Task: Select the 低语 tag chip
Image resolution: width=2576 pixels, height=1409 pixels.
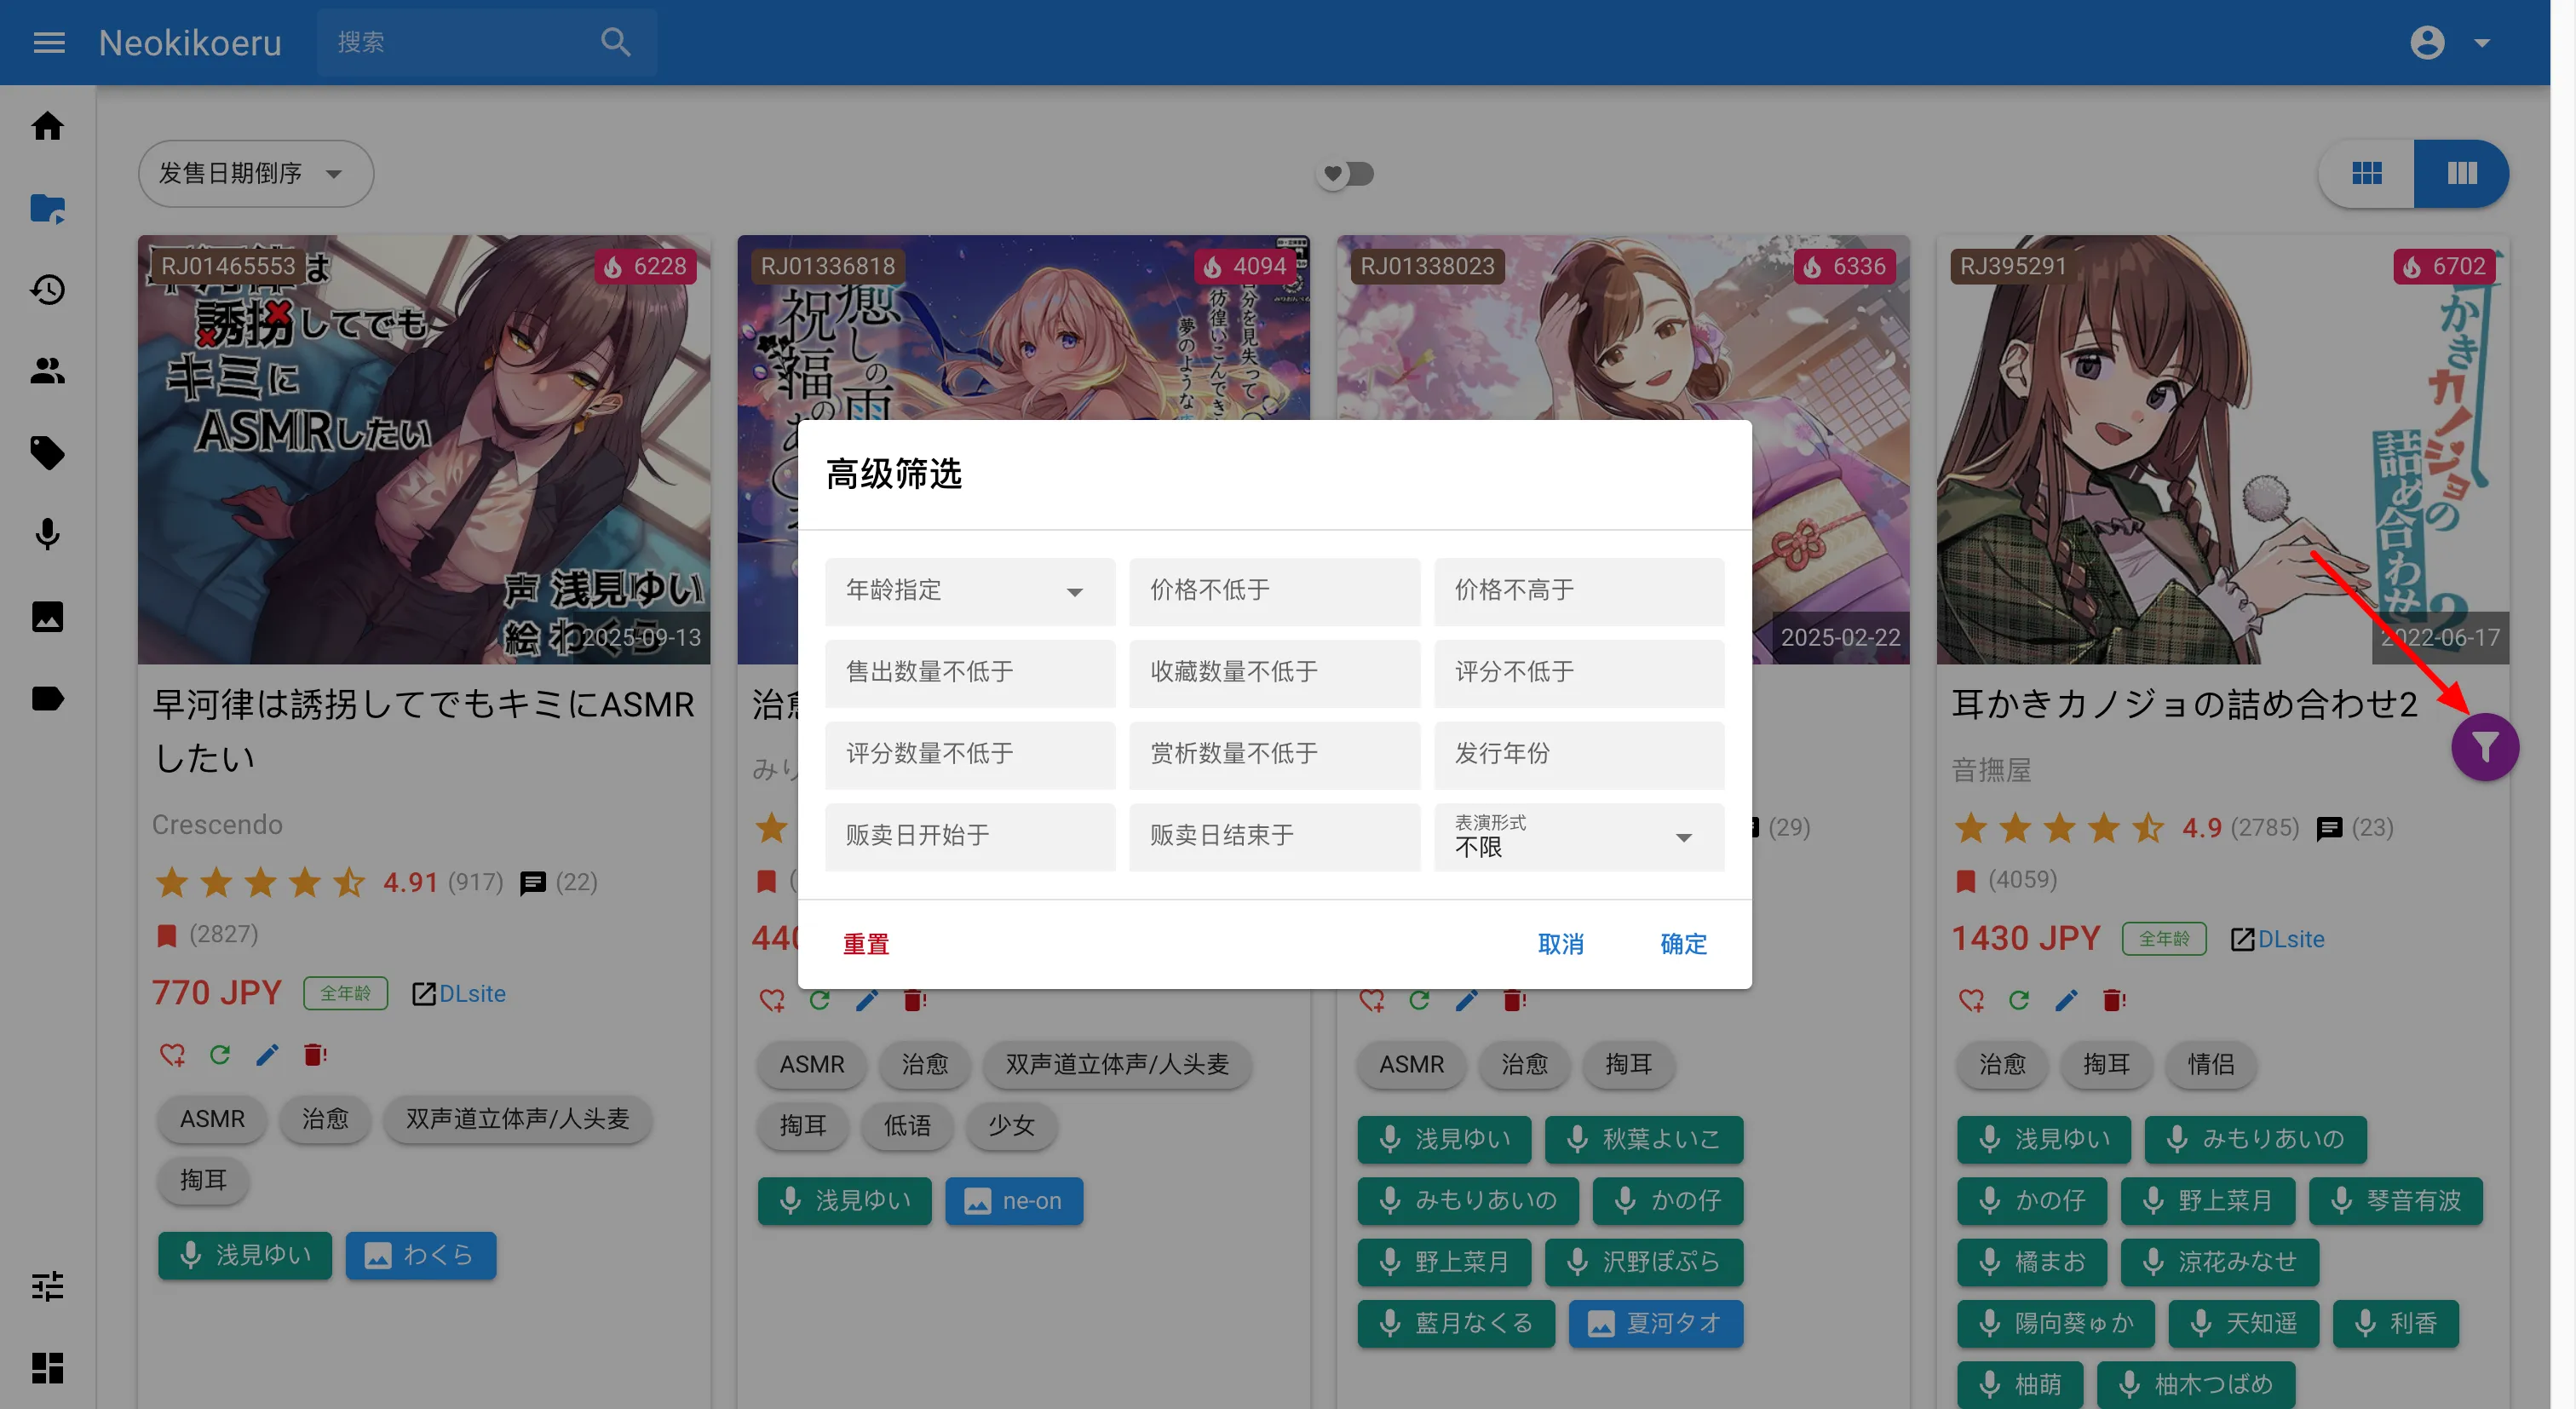Action: 907,1125
